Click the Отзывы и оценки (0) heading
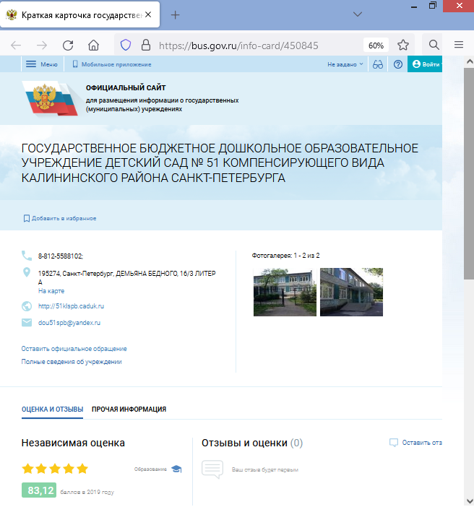474x507 pixels. click(x=252, y=443)
